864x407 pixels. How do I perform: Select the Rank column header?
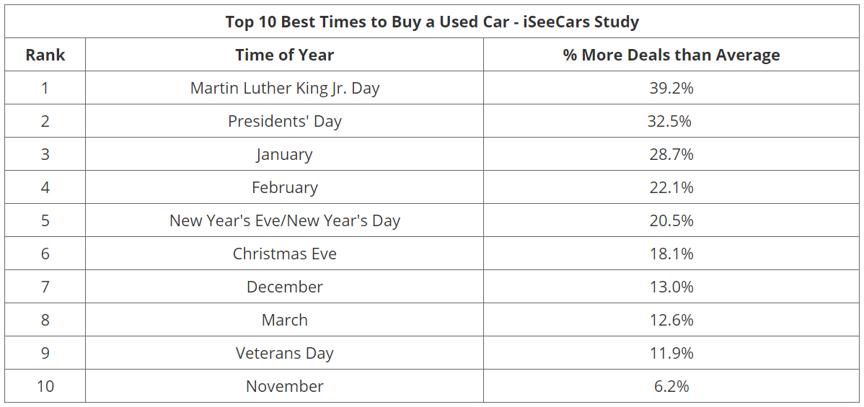pyautogui.click(x=45, y=55)
